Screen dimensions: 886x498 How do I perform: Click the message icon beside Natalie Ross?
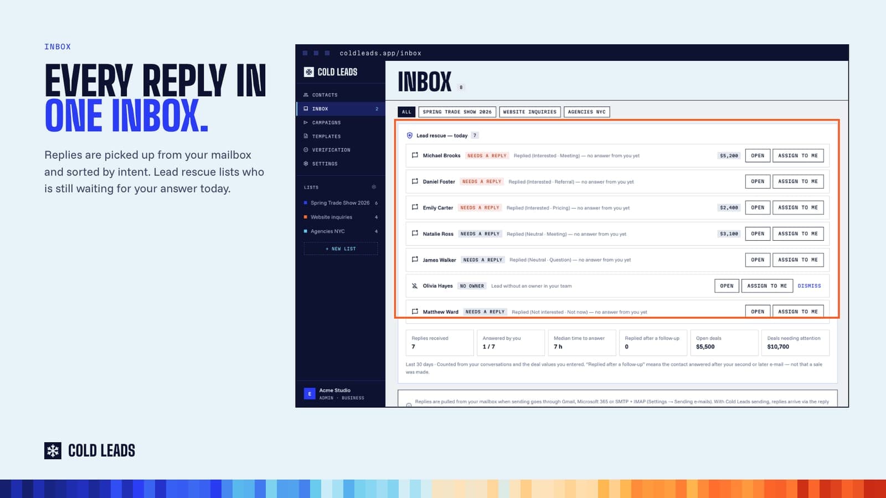(415, 234)
